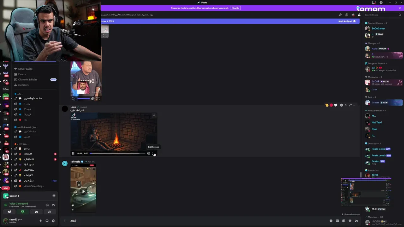Open User Settings gear
Screen dimensions: 404x227
53,221
